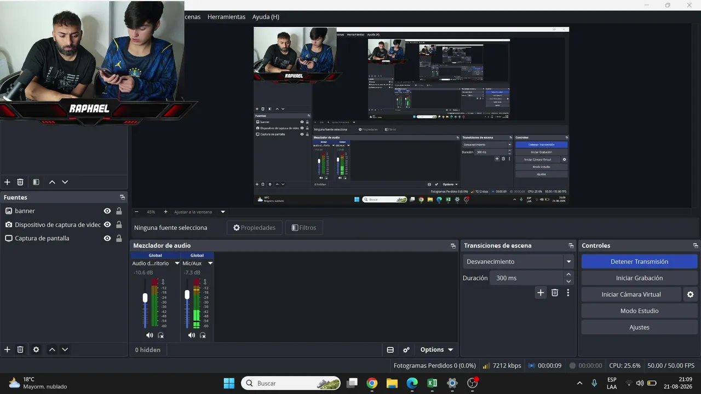Screen dimensions: 701x394
Task: Toggle lock on banner source
Action: (119, 211)
